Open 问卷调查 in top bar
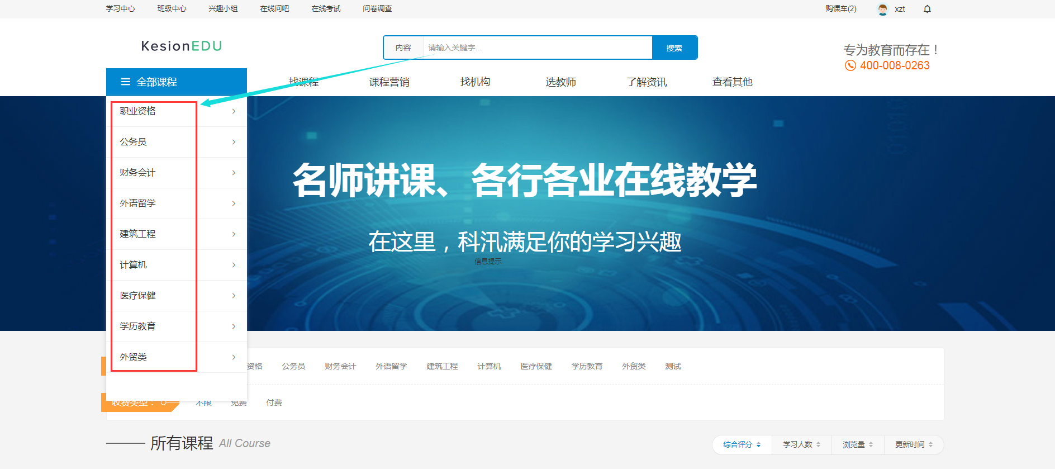Viewport: 1055px width, 469px height. click(377, 9)
